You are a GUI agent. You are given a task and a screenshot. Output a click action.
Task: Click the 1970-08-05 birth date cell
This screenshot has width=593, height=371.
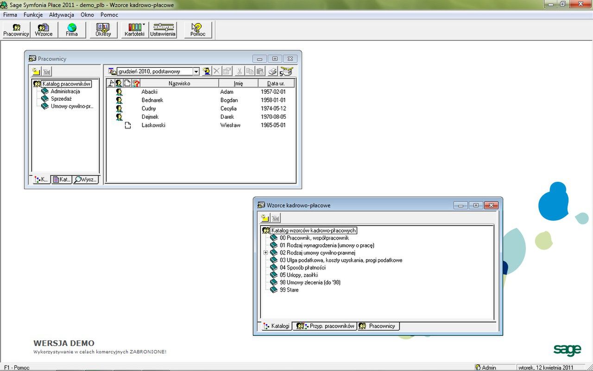[273, 117]
